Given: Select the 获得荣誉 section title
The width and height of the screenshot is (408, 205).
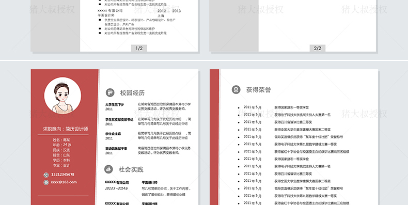Looking at the screenshot, I should 258,90.
